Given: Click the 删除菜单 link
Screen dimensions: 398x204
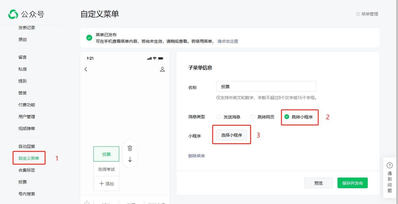Looking at the screenshot, I should click(x=197, y=156).
